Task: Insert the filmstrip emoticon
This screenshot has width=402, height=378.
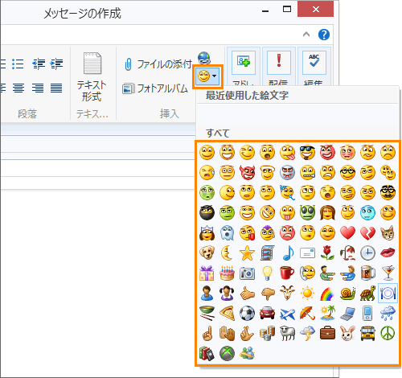Action: [267, 253]
